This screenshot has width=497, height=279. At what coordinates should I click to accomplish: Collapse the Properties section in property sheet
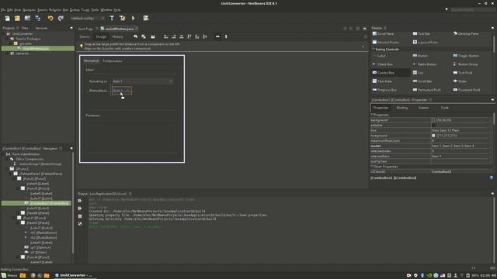pos(372,115)
